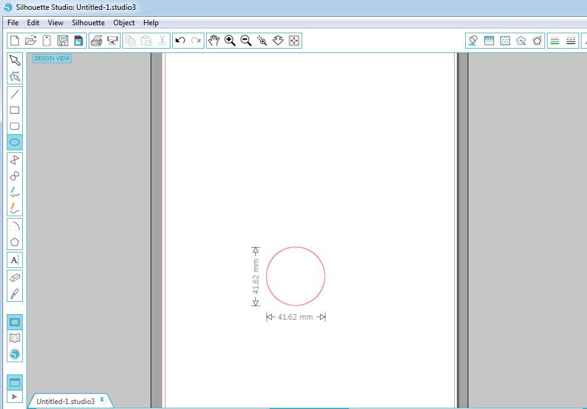Print the design with printer icon
The height and width of the screenshot is (409, 587).
click(x=97, y=41)
